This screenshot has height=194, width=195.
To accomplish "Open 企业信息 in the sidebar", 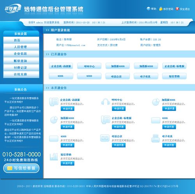I will point(21,54).
